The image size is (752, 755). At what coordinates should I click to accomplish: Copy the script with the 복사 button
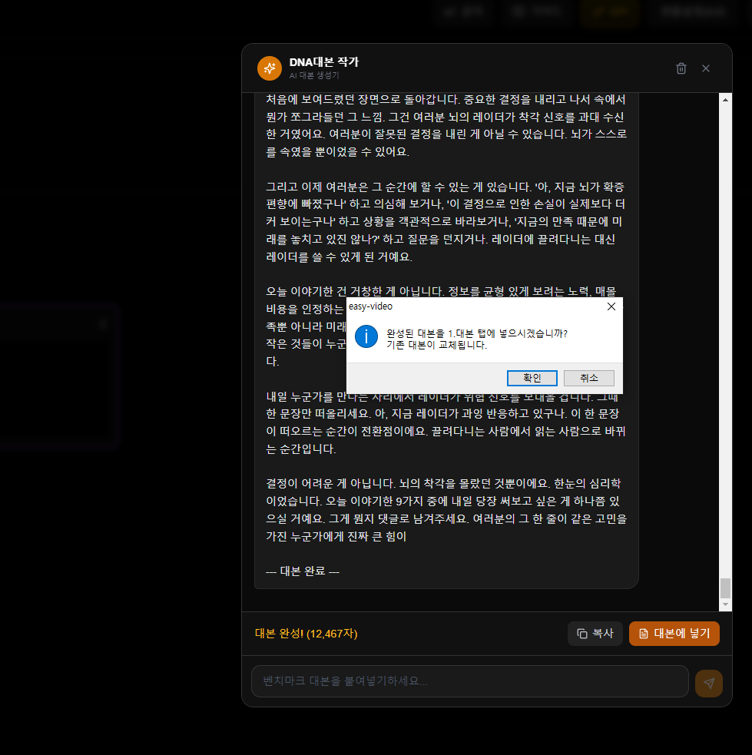[595, 634]
